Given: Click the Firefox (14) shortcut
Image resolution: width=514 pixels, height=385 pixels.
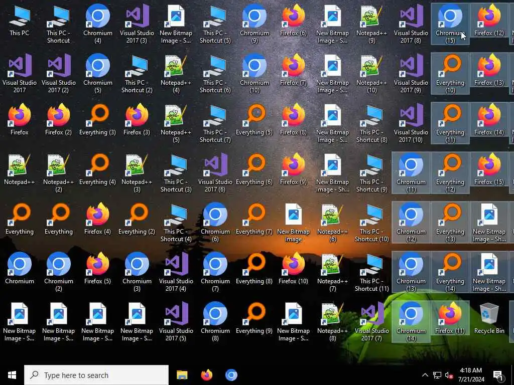Looking at the screenshot, I should click(x=489, y=120).
